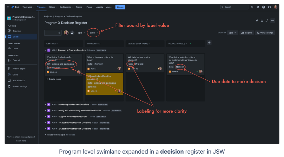This screenshot has width=284, height=157.
Task: Click the pricing-and-packaging label on XDR-14 card
Action: (x=63, y=64)
